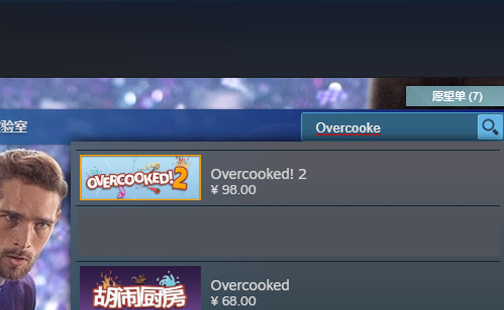Select the Overcooked! 2 title text
504x310 pixels.
259,174
